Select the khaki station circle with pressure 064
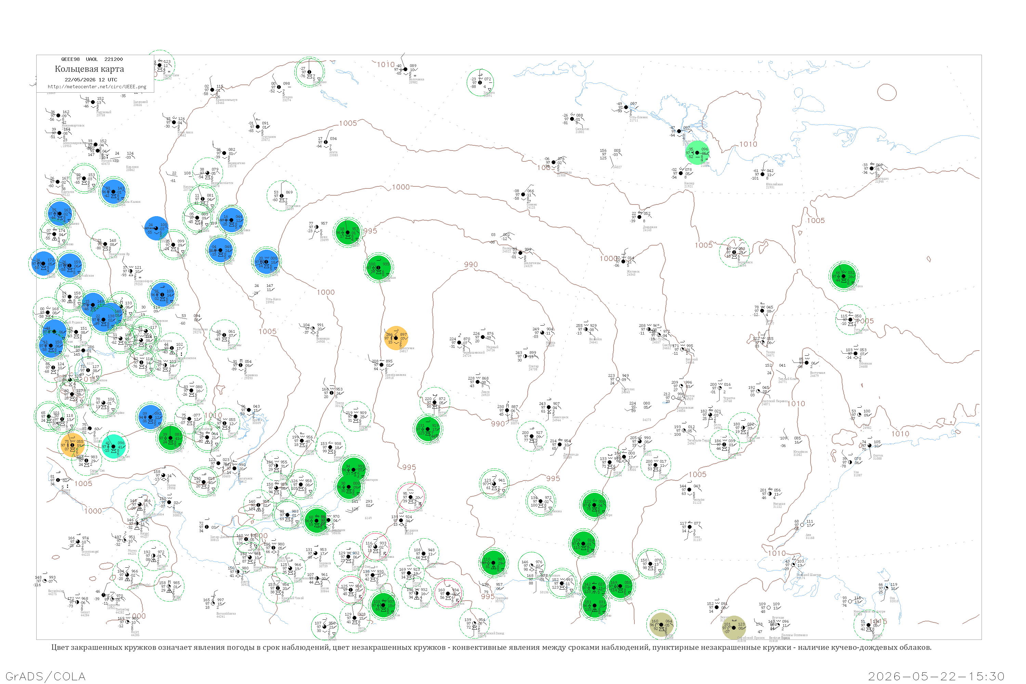1026x684 pixels. 661,624
